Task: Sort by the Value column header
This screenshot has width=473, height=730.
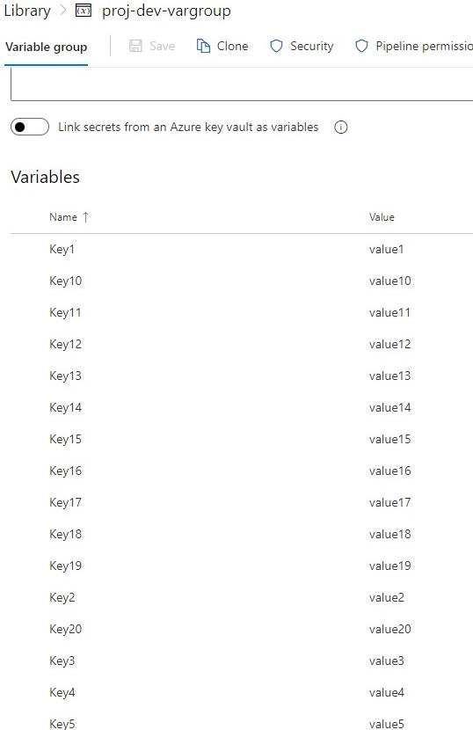Action: pyautogui.click(x=382, y=217)
